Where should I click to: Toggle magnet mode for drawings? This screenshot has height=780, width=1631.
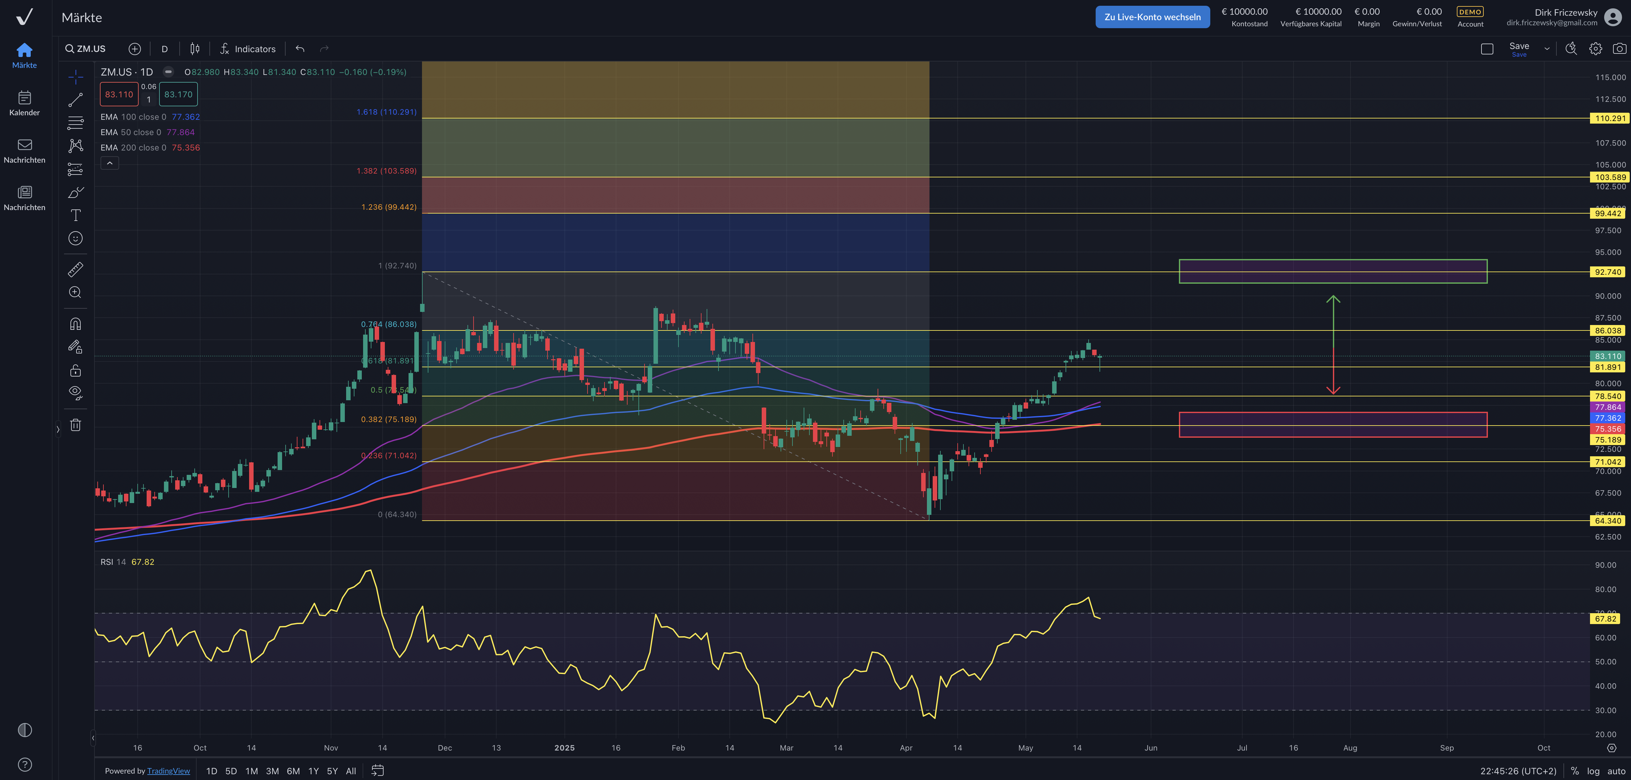75,324
